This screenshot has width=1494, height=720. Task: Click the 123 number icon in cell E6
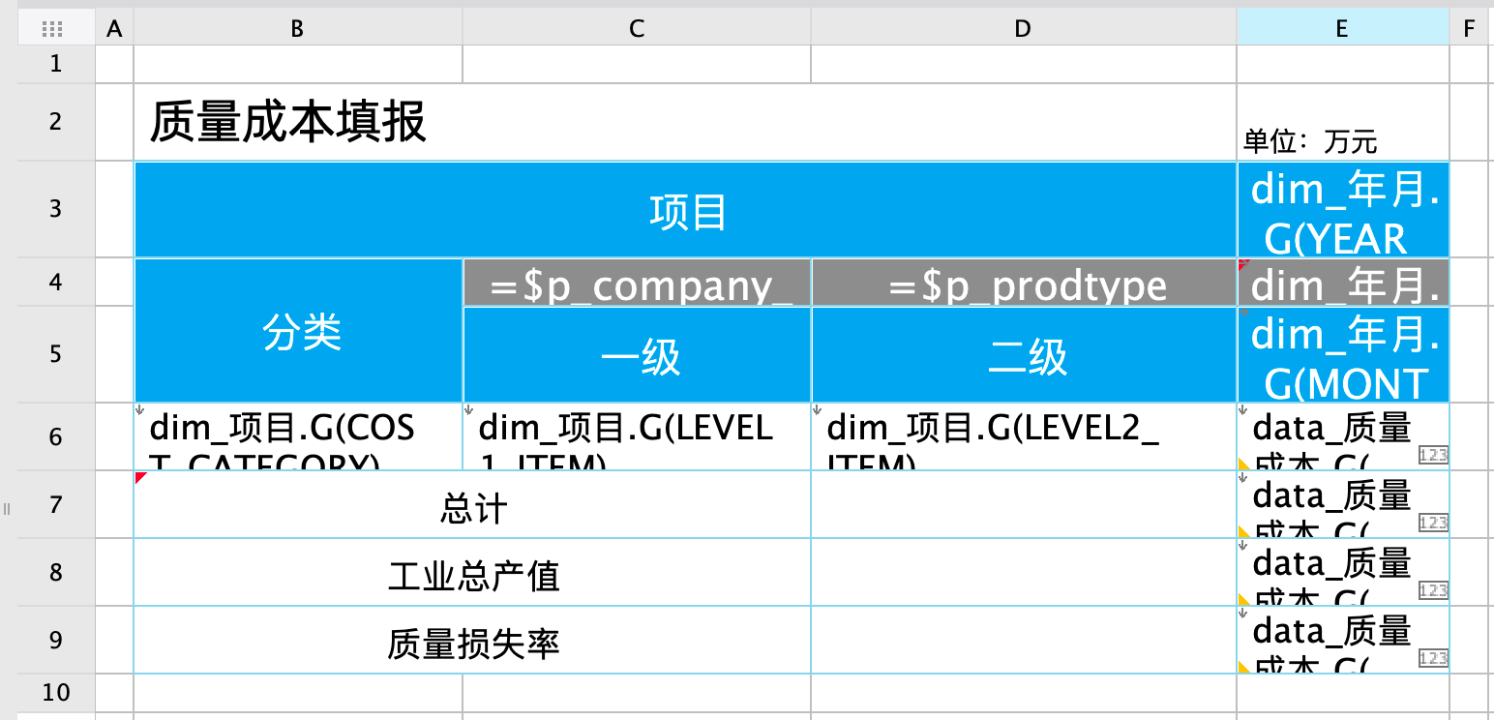pos(1432,455)
